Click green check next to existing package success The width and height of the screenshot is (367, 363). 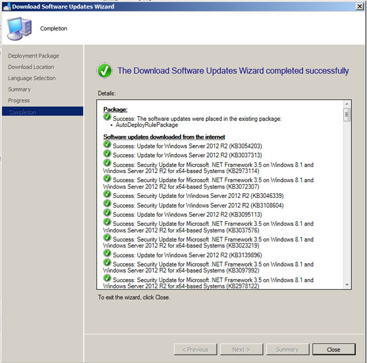[x=107, y=116]
